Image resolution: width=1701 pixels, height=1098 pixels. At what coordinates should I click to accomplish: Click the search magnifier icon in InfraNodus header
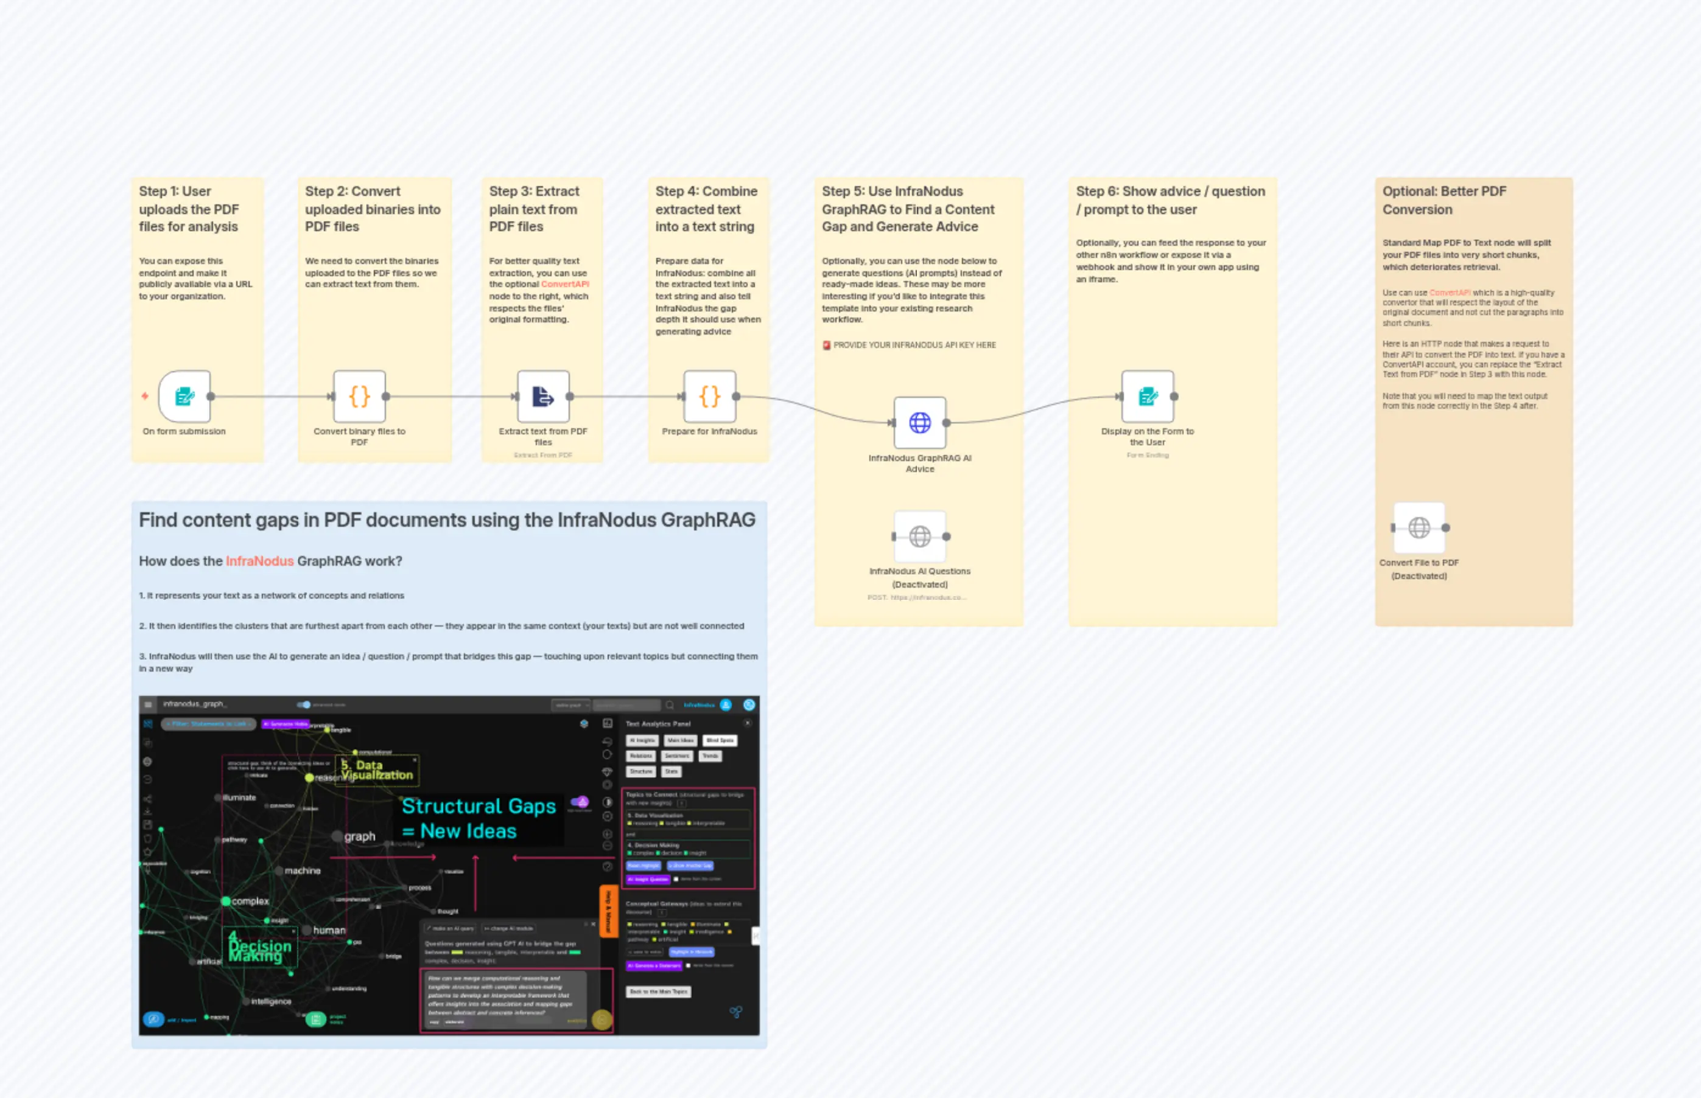coord(670,706)
